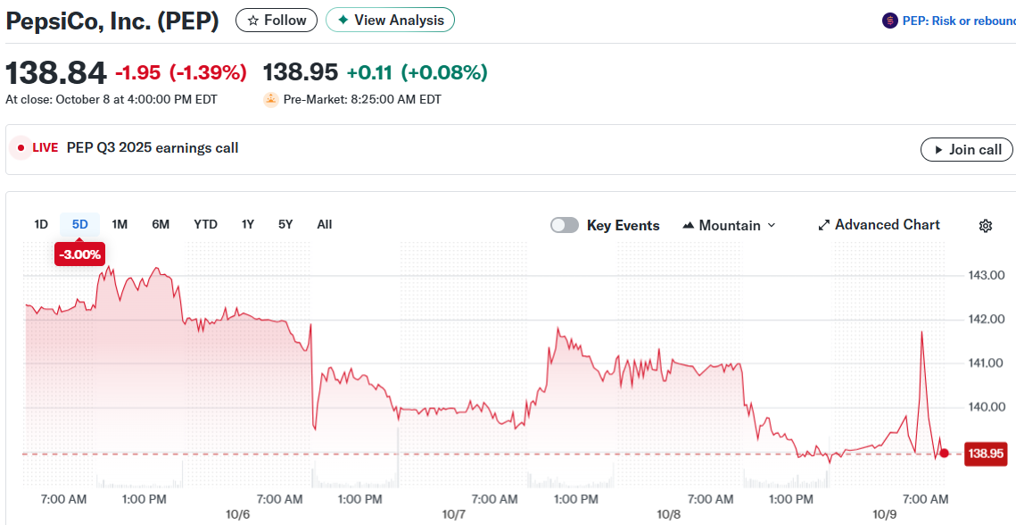
Task: Click the mountain chart type icon
Action: 688,226
